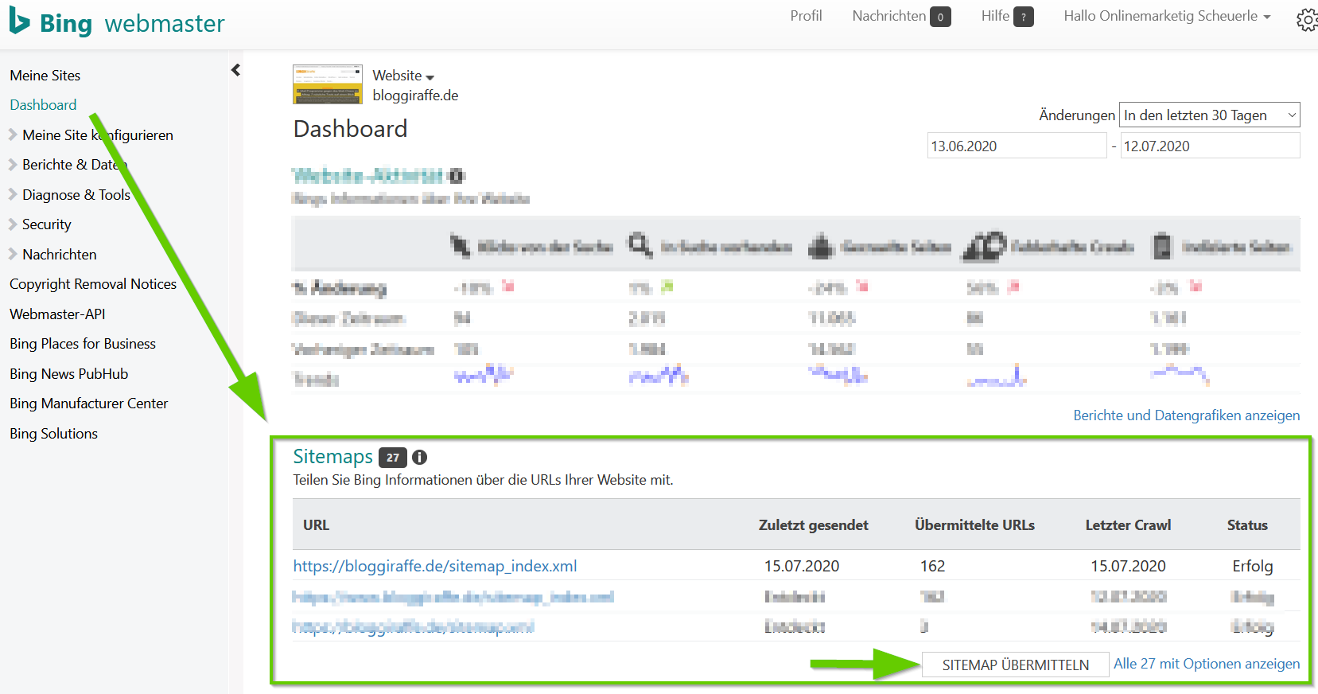Open the settings gear icon
Screen dimensions: 1318x694
point(1307,20)
